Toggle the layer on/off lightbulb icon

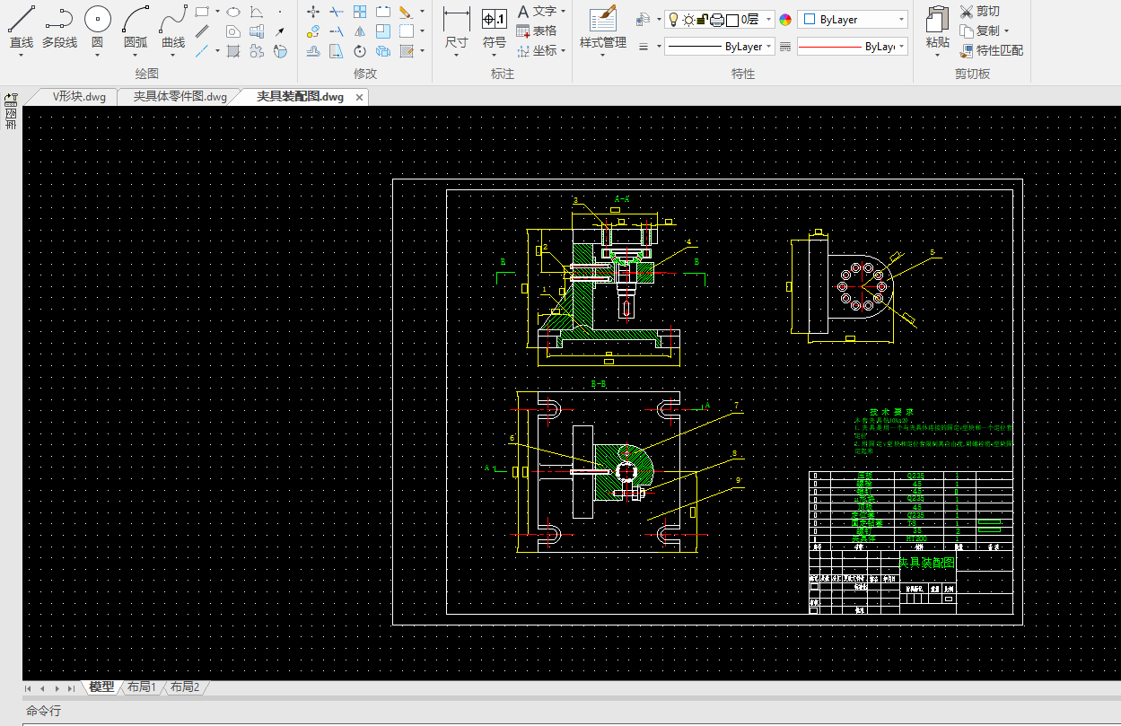(673, 19)
